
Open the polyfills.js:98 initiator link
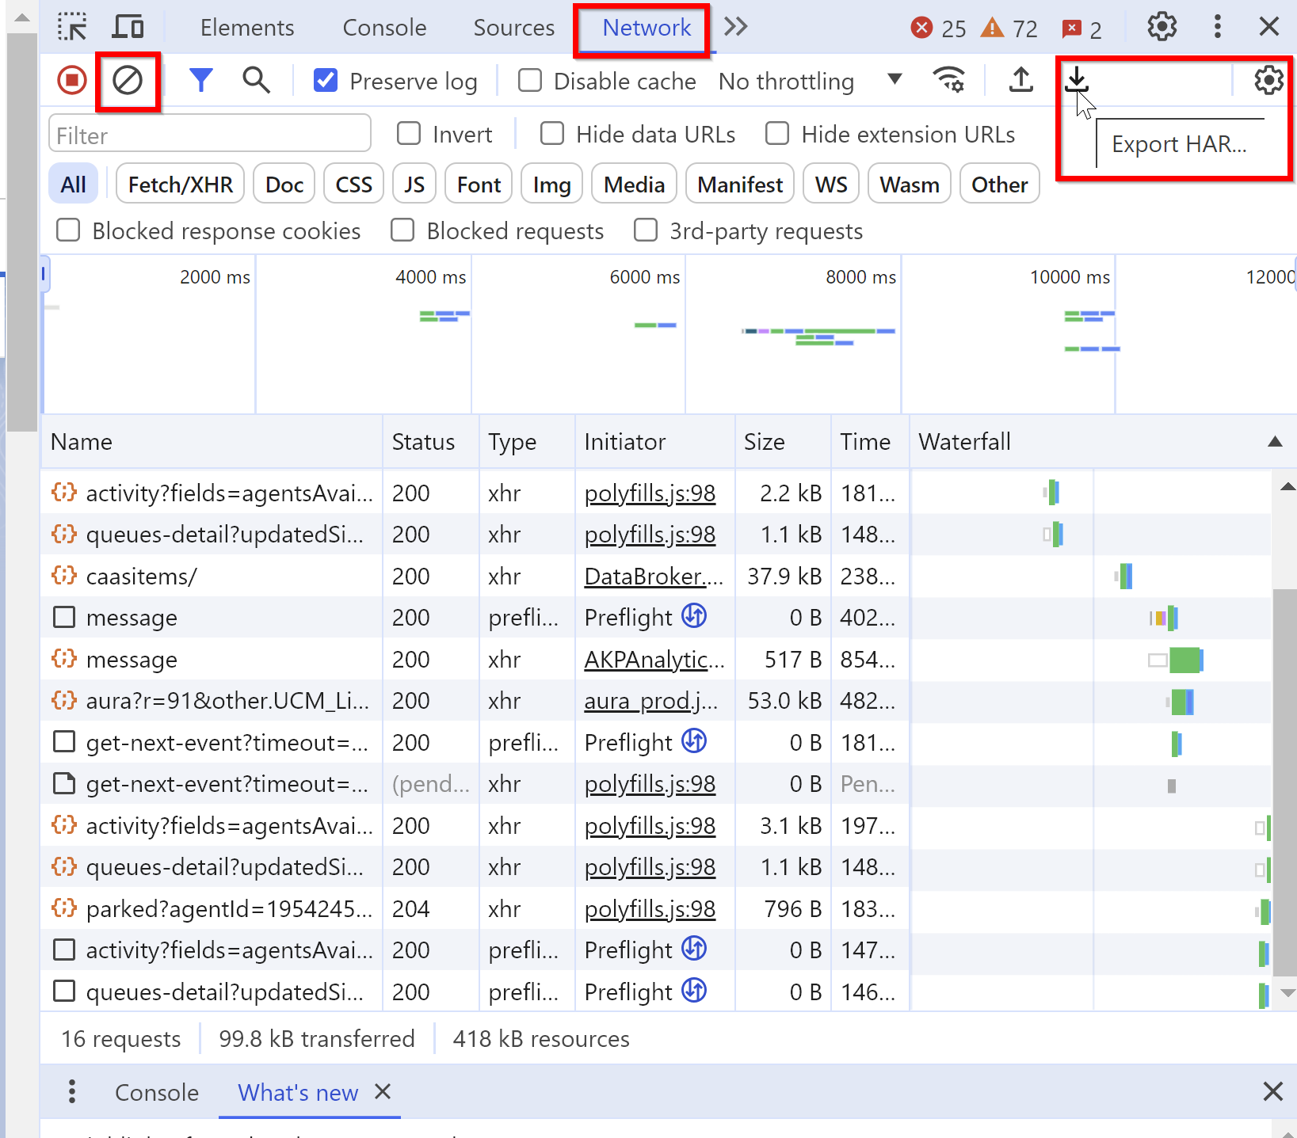650,493
